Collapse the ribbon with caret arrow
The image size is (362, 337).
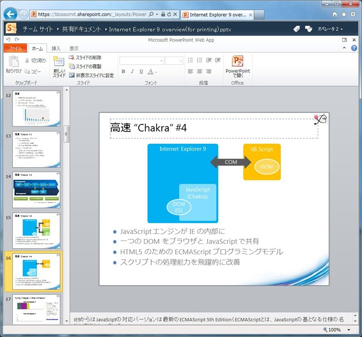[344, 48]
